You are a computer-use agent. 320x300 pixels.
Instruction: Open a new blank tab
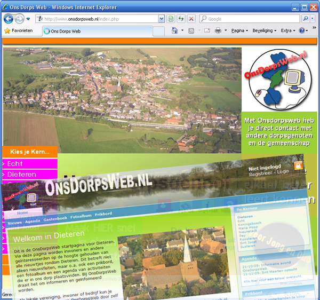(158, 31)
